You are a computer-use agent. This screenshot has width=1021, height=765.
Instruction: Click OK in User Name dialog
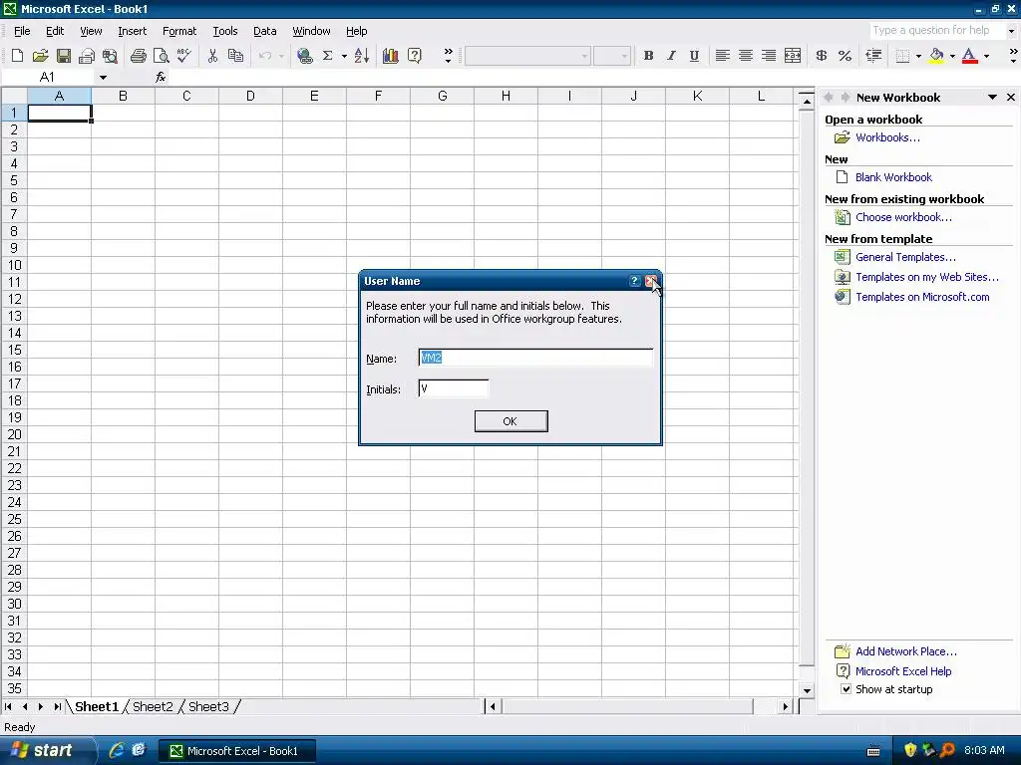(x=511, y=421)
